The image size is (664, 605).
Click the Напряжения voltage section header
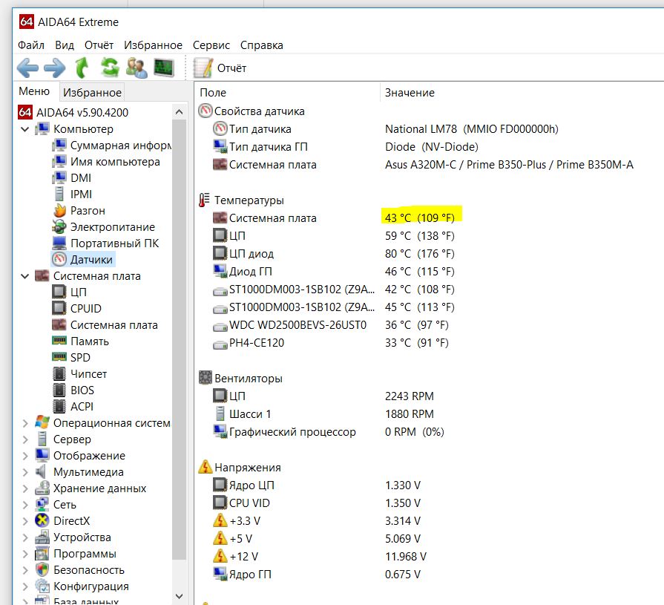coord(240,468)
